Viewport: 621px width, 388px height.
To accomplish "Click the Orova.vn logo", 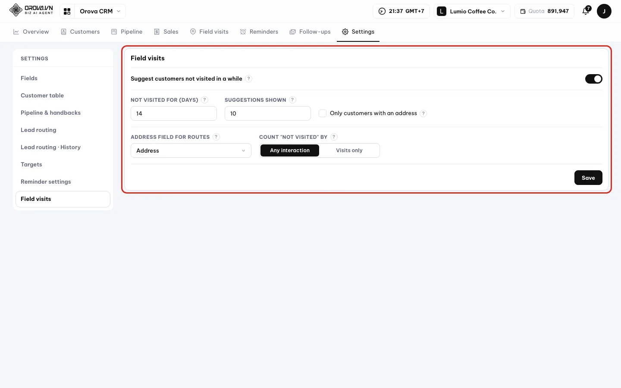I will [31, 10].
